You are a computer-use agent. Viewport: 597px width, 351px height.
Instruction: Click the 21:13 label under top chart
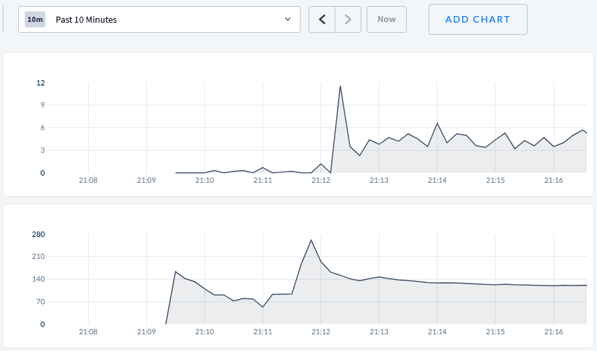point(379,180)
